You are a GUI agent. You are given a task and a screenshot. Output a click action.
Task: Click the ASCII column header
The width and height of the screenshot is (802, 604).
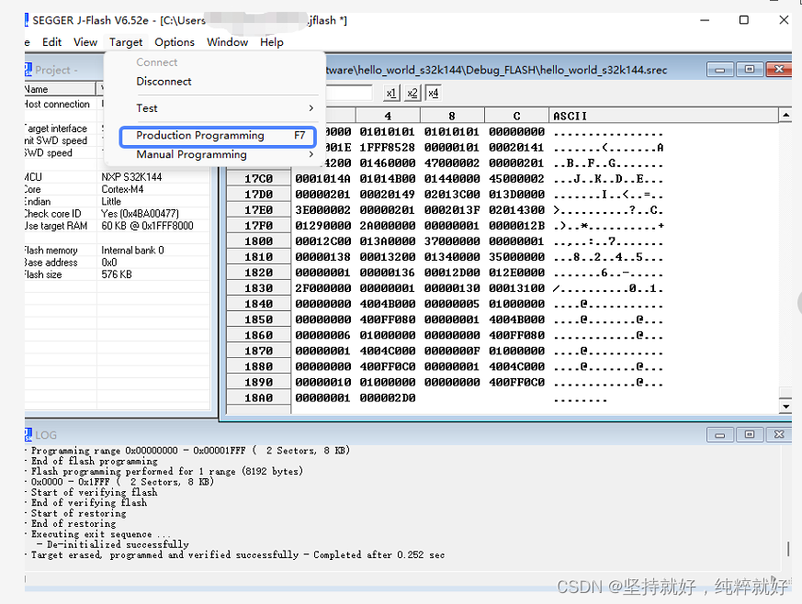(663, 116)
